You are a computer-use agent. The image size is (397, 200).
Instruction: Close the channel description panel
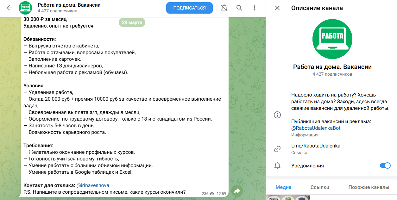click(277, 8)
